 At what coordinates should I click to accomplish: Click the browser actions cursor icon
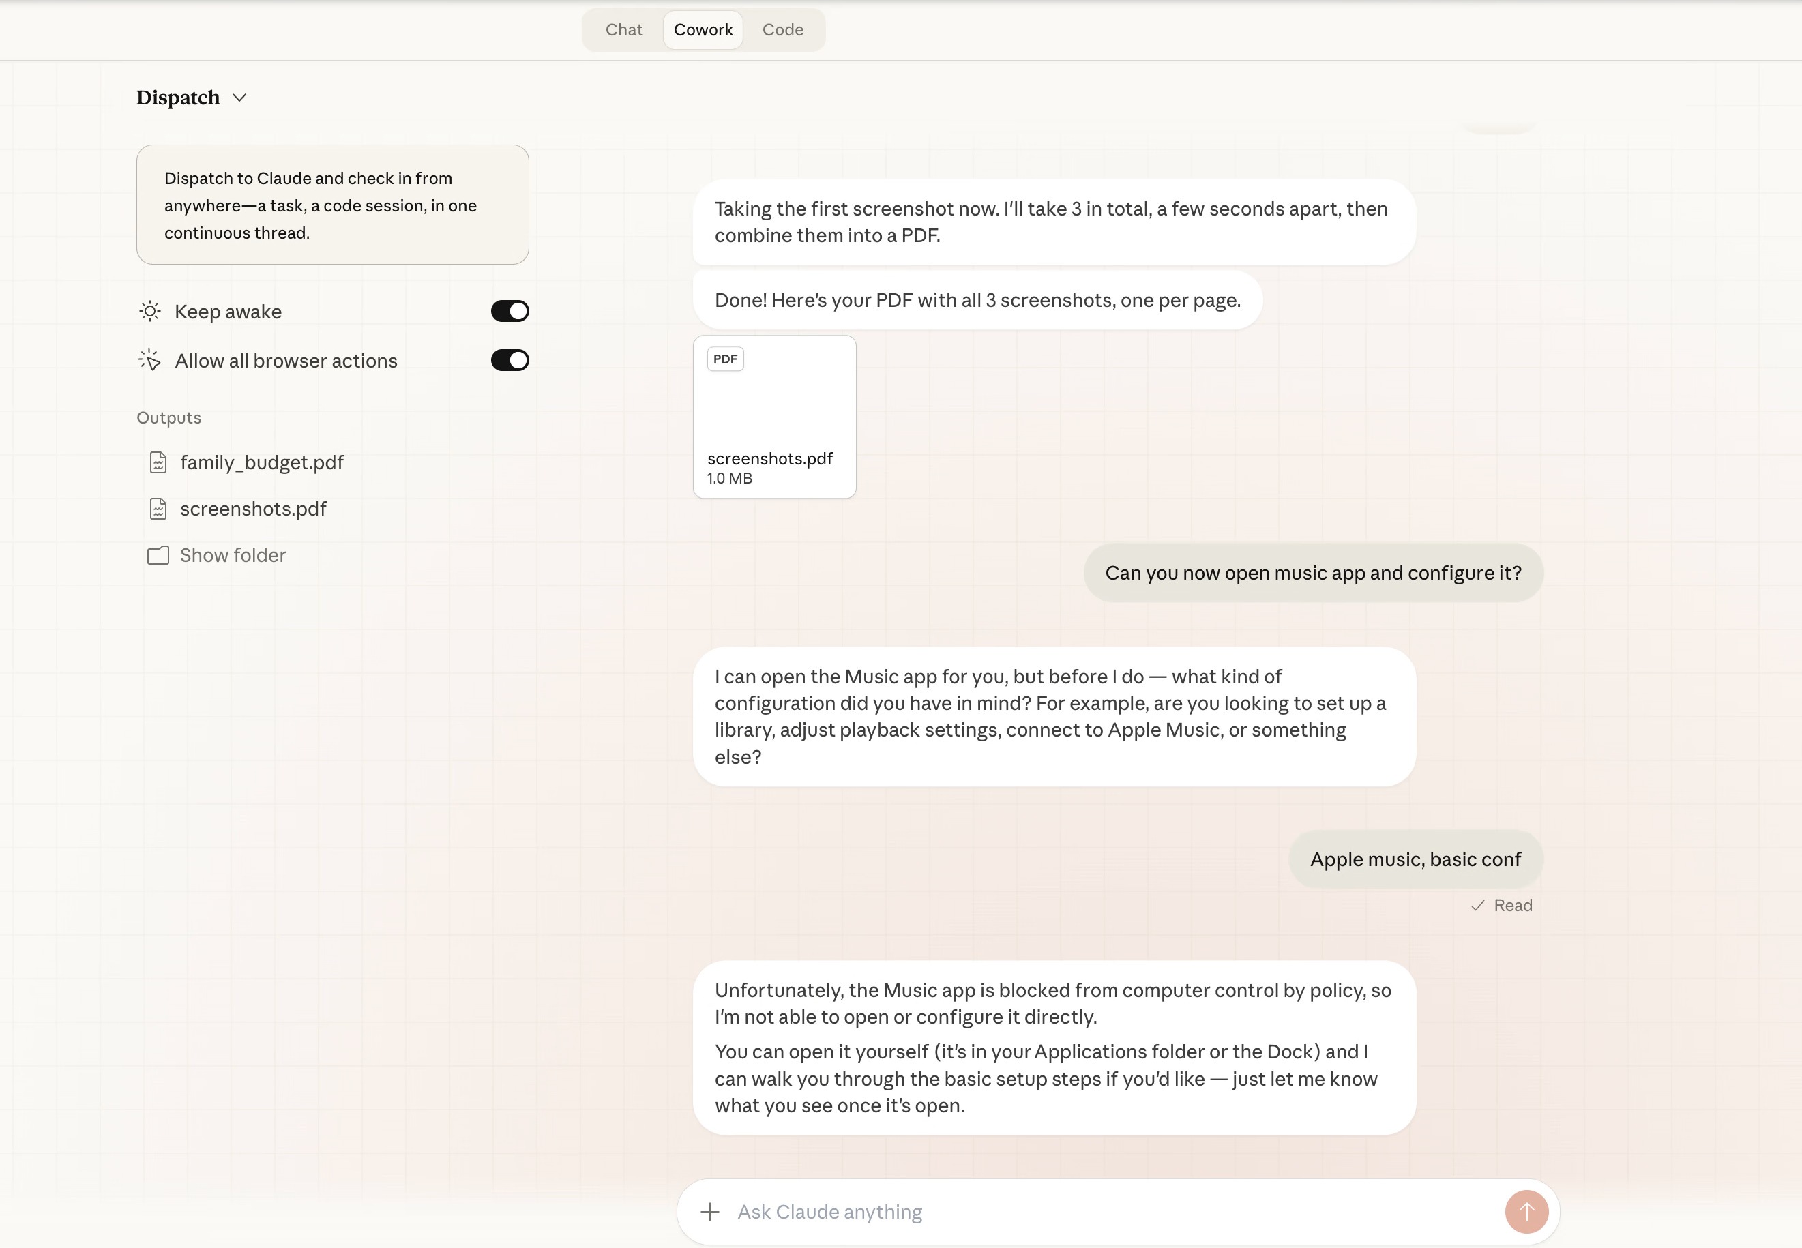coord(149,361)
